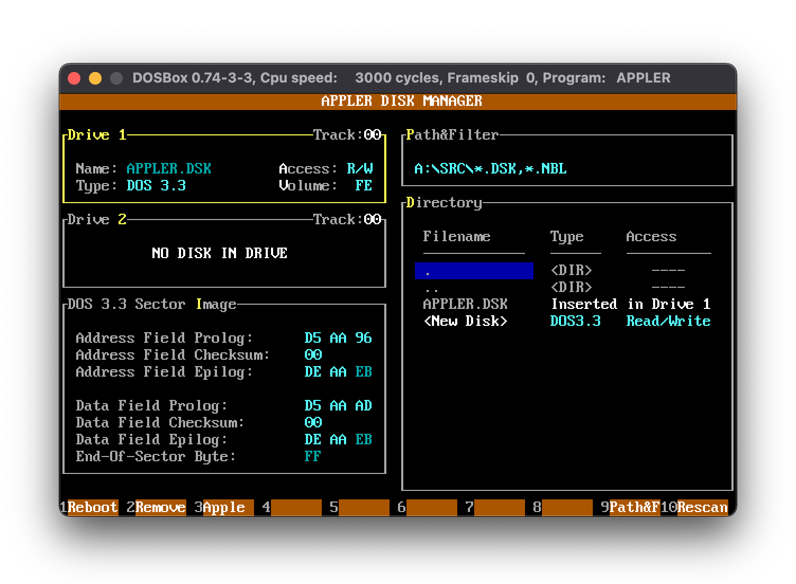Click the 3 Apple function key
This screenshot has width=796, height=584.
[x=224, y=507]
